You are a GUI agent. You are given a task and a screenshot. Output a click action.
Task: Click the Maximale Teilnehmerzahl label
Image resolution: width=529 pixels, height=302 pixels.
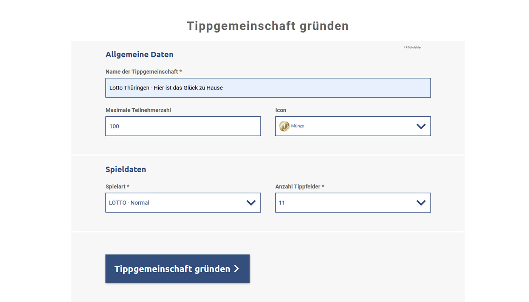[x=138, y=110]
